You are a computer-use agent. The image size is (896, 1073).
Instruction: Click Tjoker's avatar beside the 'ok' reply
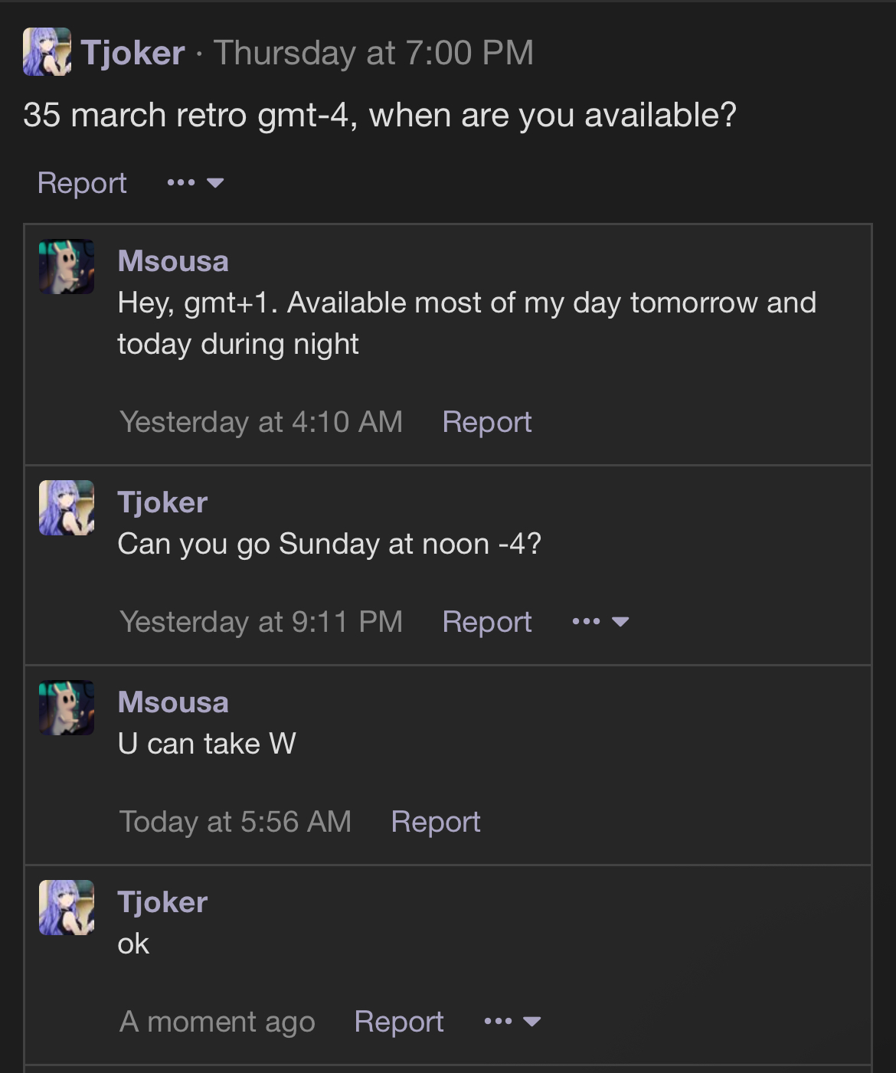coord(67,908)
